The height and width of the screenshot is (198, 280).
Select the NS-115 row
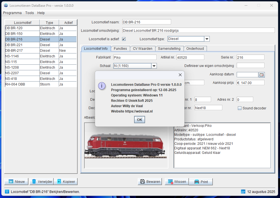41,62
